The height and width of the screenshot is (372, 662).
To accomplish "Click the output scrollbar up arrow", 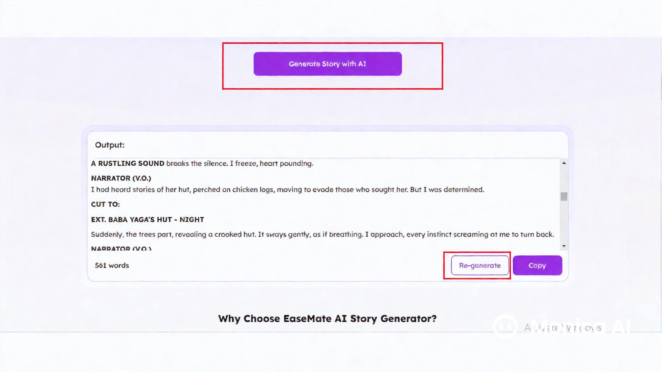I will click(564, 163).
